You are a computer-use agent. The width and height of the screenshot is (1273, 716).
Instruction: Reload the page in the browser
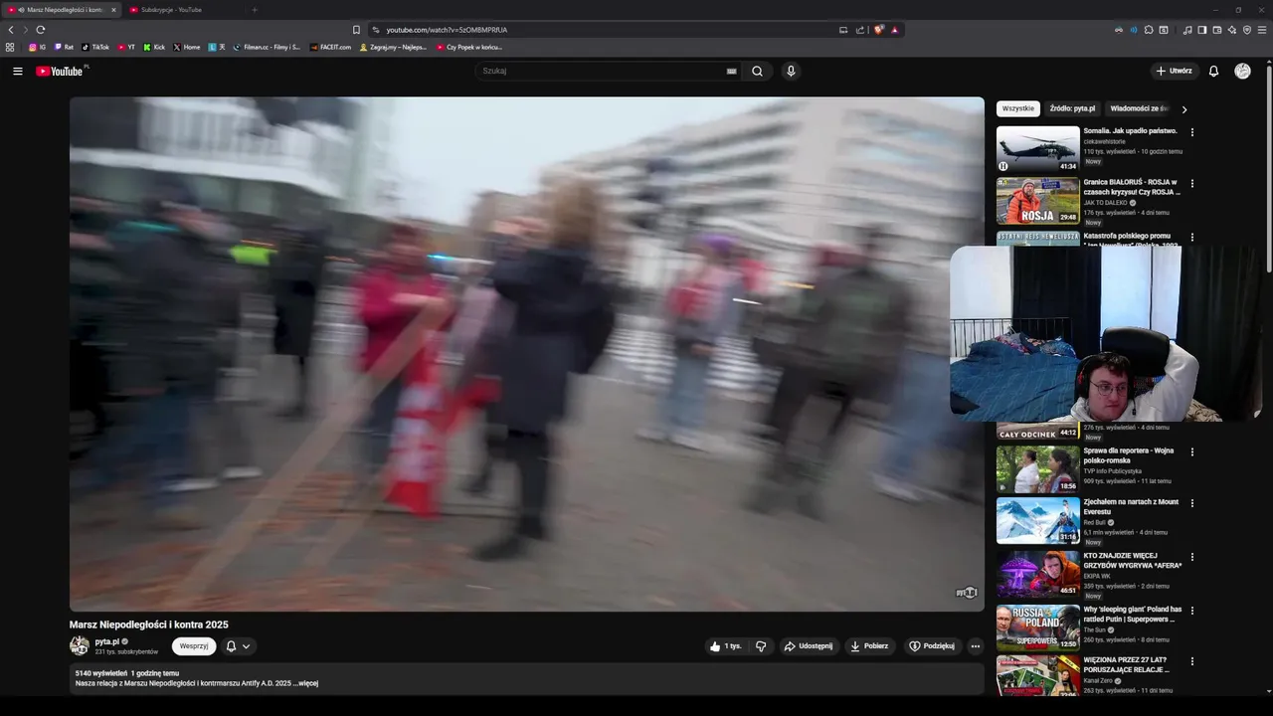tap(40, 30)
